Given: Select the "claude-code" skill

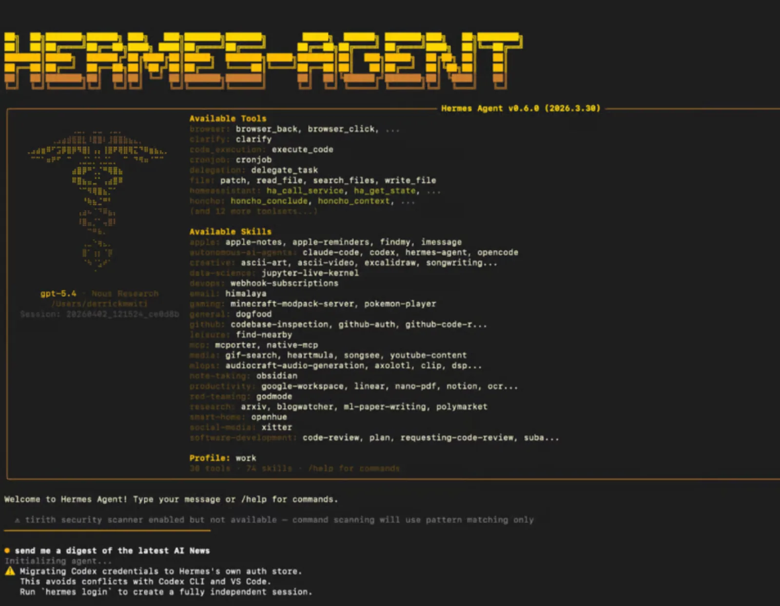Looking at the screenshot, I should (x=331, y=252).
